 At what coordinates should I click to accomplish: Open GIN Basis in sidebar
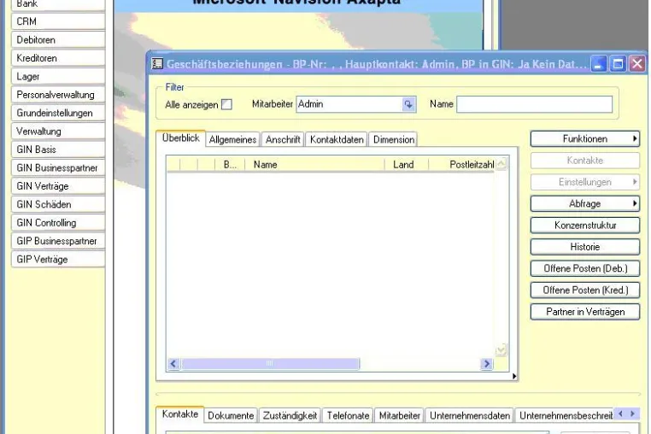[x=58, y=150]
